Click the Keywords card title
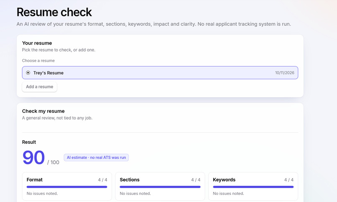Screen dimensions: 337x202 pyautogui.click(x=224, y=180)
